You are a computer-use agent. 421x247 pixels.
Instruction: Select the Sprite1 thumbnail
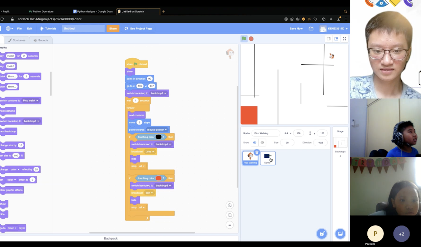pyautogui.click(x=267, y=158)
